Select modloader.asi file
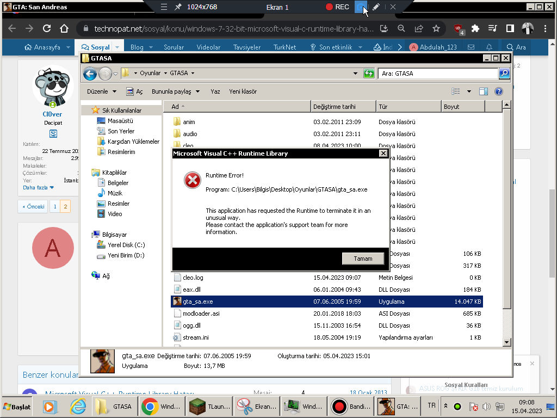The width and height of the screenshot is (557, 418). (x=201, y=313)
